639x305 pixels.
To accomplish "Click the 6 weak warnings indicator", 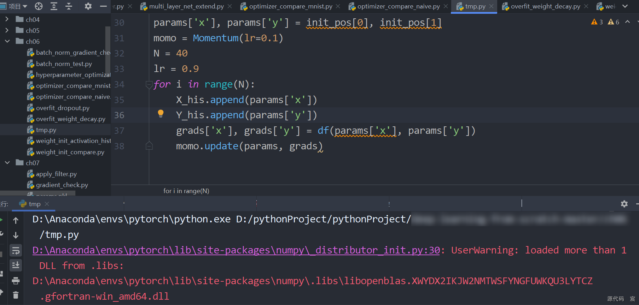I will [x=614, y=22].
